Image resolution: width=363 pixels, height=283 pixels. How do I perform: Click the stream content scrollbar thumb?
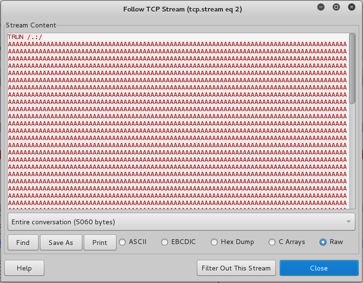(x=352, y=67)
